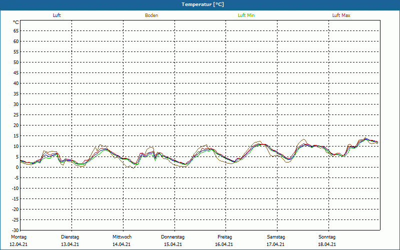Click the Samstag day label
Viewport: 400px width, 250px height.
point(276,237)
